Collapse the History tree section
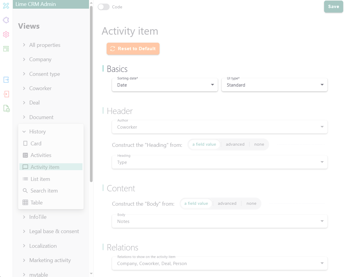The image size is (345, 277). coord(24,132)
